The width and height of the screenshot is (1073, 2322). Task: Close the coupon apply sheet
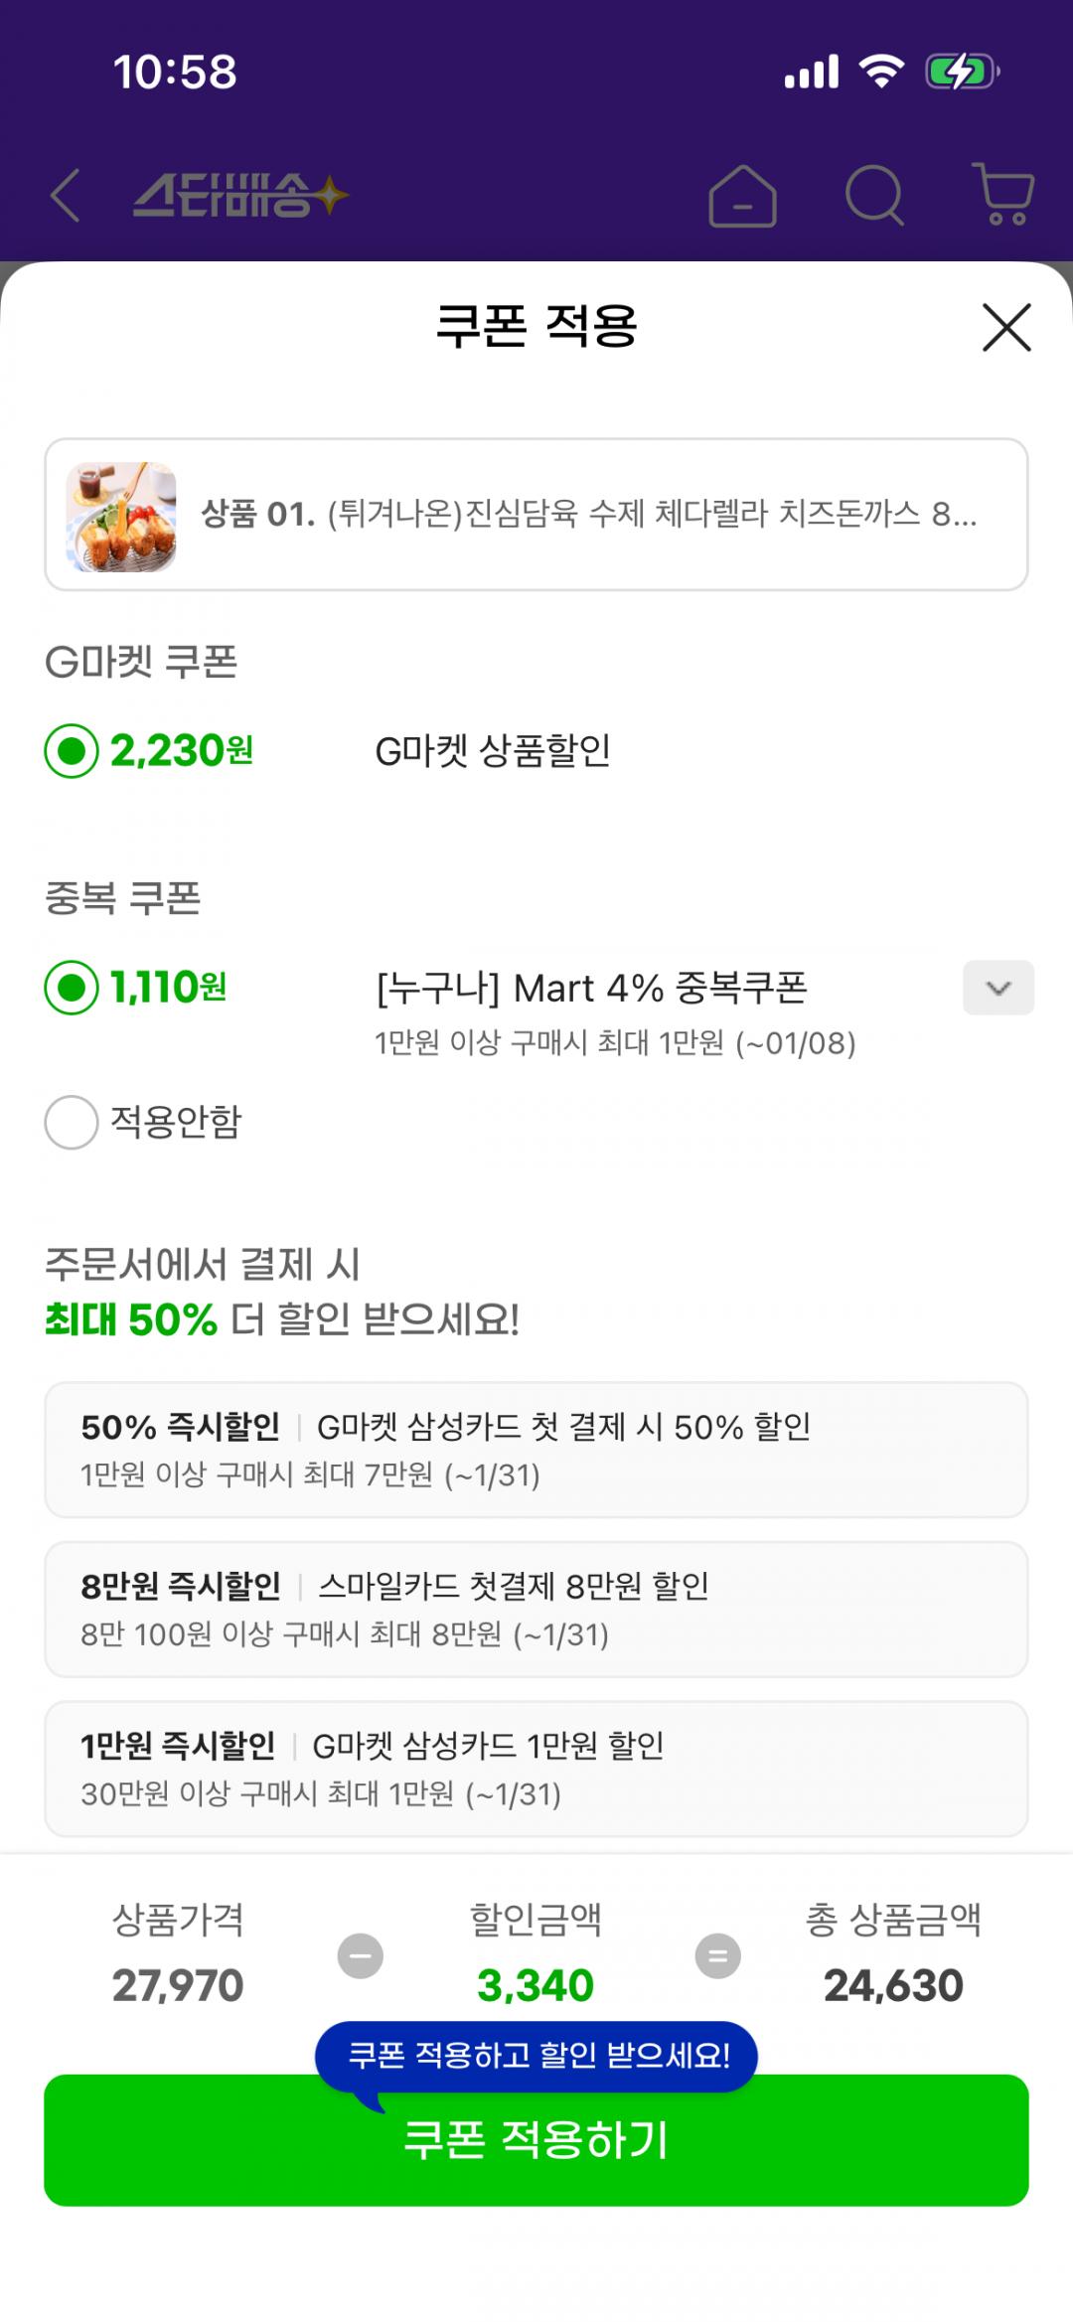(x=1006, y=328)
